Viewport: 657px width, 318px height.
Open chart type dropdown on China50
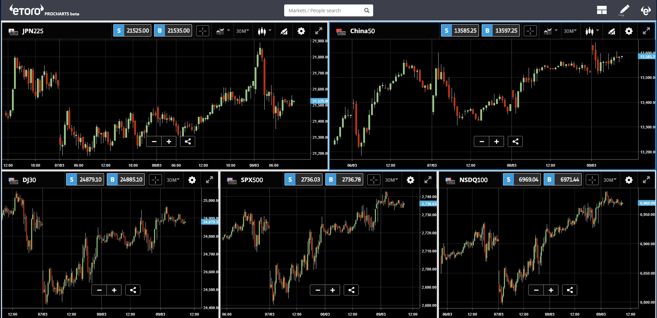(592, 31)
